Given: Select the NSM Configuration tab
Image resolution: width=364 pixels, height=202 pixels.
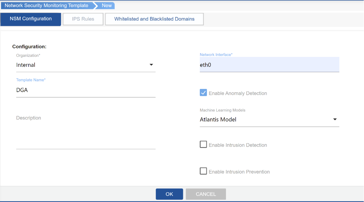Looking at the screenshot, I should click(x=30, y=19).
